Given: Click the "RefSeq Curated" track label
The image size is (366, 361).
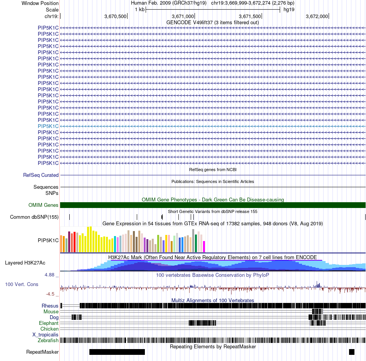Looking at the screenshot, I should click(40, 175).
